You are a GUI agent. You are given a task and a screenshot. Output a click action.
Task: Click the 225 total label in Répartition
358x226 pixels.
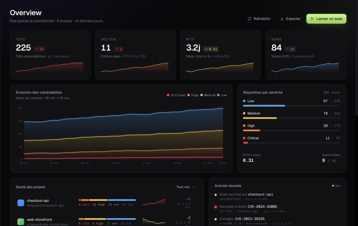[x=332, y=92]
